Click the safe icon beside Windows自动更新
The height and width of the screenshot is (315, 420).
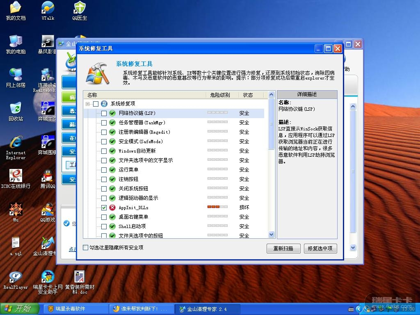coord(112,151)
